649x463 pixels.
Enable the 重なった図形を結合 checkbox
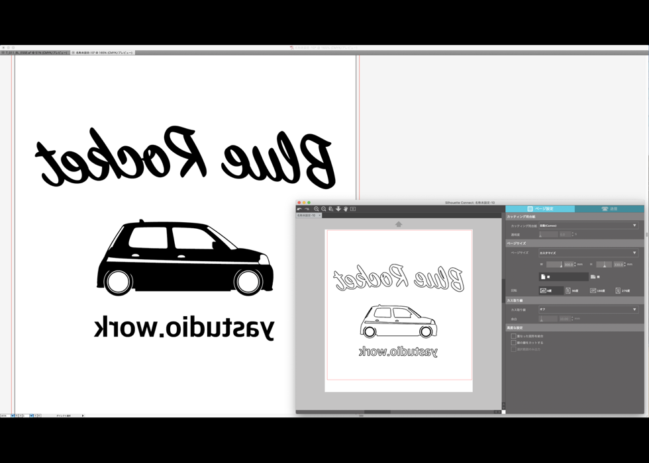[513, 336]
